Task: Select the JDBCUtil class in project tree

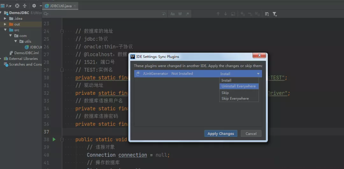Action: click(33, 47)
